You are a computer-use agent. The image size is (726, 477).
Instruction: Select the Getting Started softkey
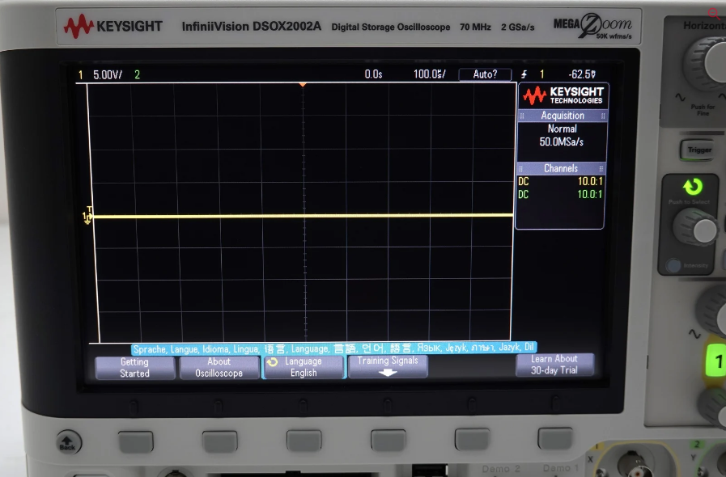pos(135,367)
